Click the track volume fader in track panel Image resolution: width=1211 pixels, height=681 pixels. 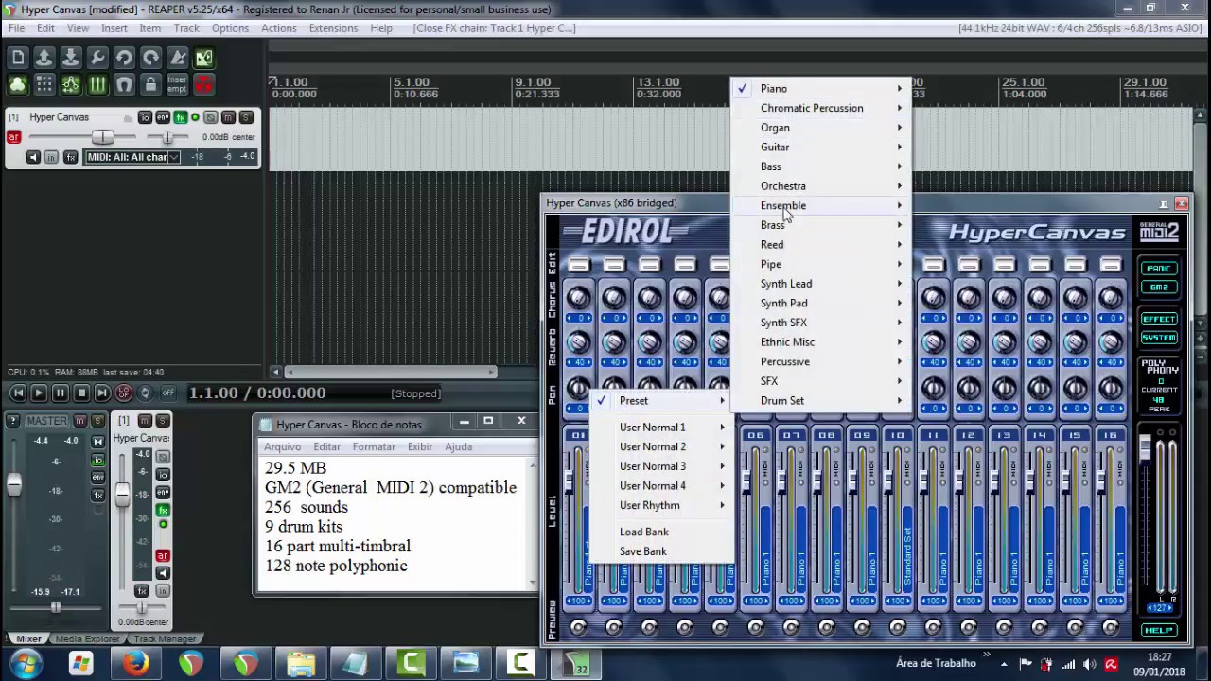point(102,137)
